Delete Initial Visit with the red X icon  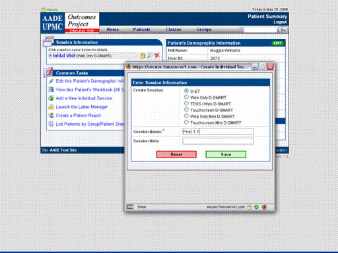coord(157,55)
